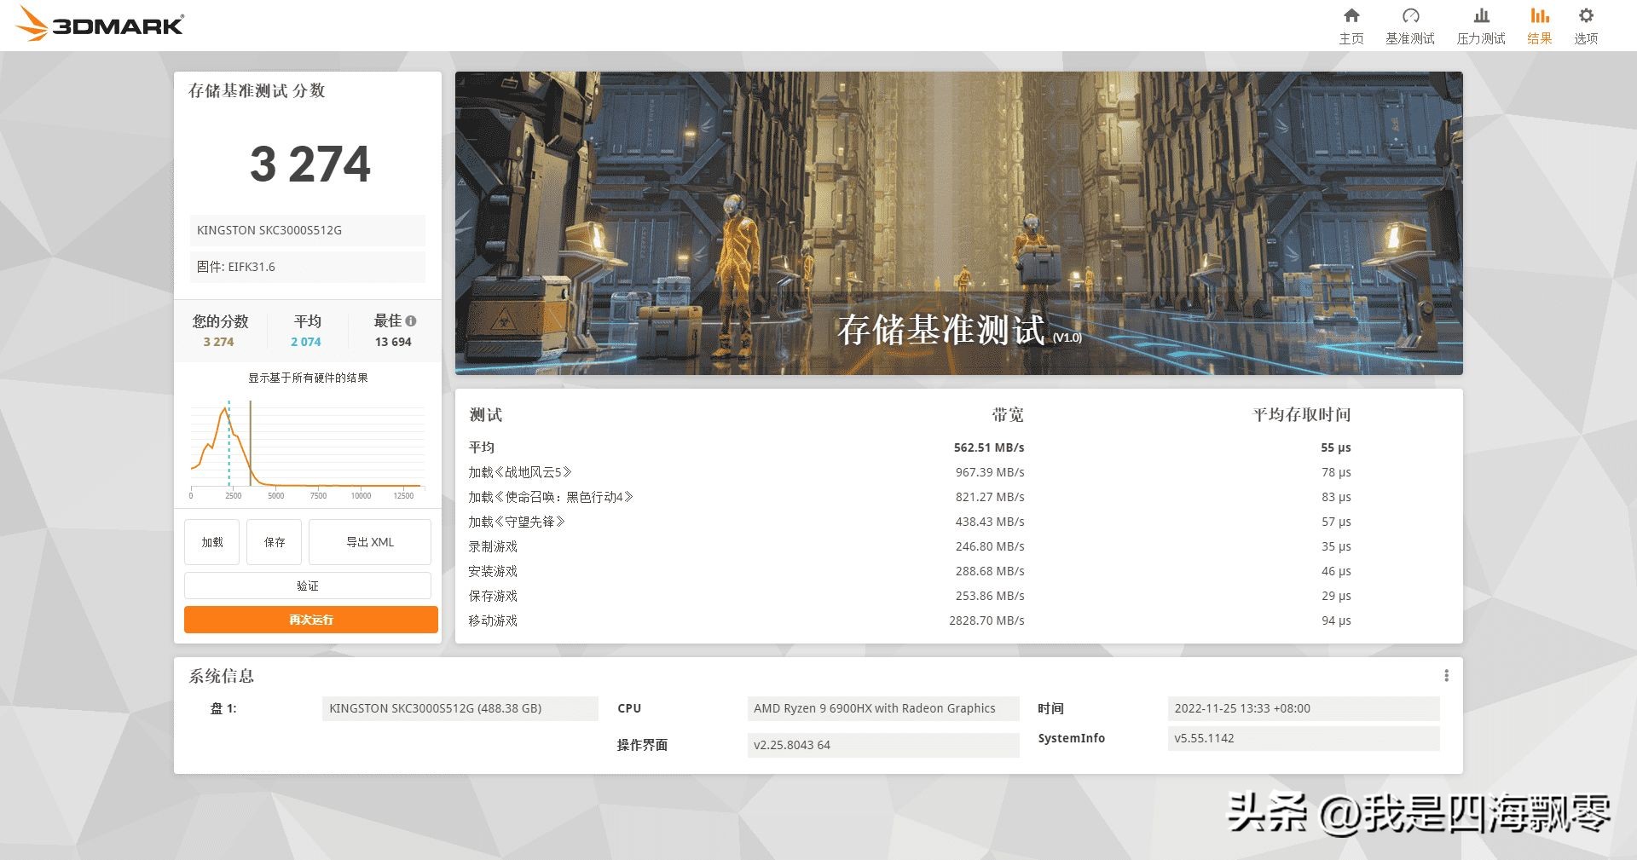
Task: Click the 系统信息 section heading
Action: tap(222, 676)
